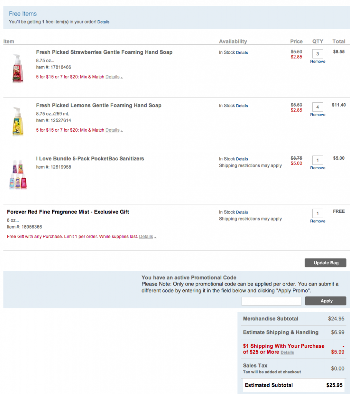This screenshot has width=350, height=394.
Task: Remove the Fresh Picked Strawberries hand soap
Action: (317, 61)
